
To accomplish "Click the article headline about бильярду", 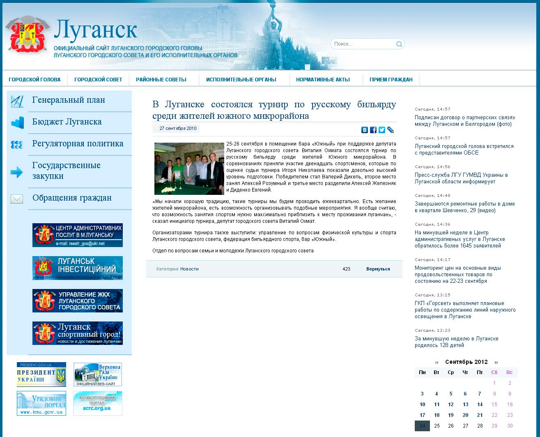I will pos(274,110).
